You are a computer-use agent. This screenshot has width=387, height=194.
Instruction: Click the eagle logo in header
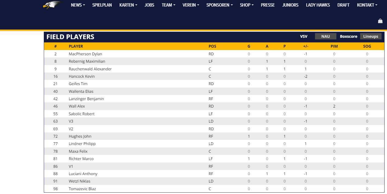point(51,5)
